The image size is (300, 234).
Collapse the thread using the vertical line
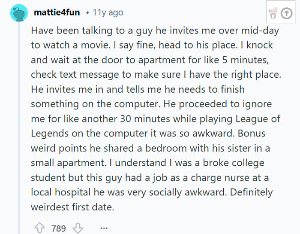19,129
